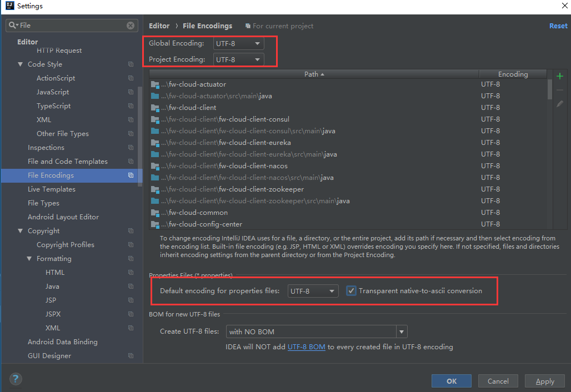Open the Global Encoding dropdown
Image resolution: width=571 pixels, height=392 pixels.
point(238,43)
